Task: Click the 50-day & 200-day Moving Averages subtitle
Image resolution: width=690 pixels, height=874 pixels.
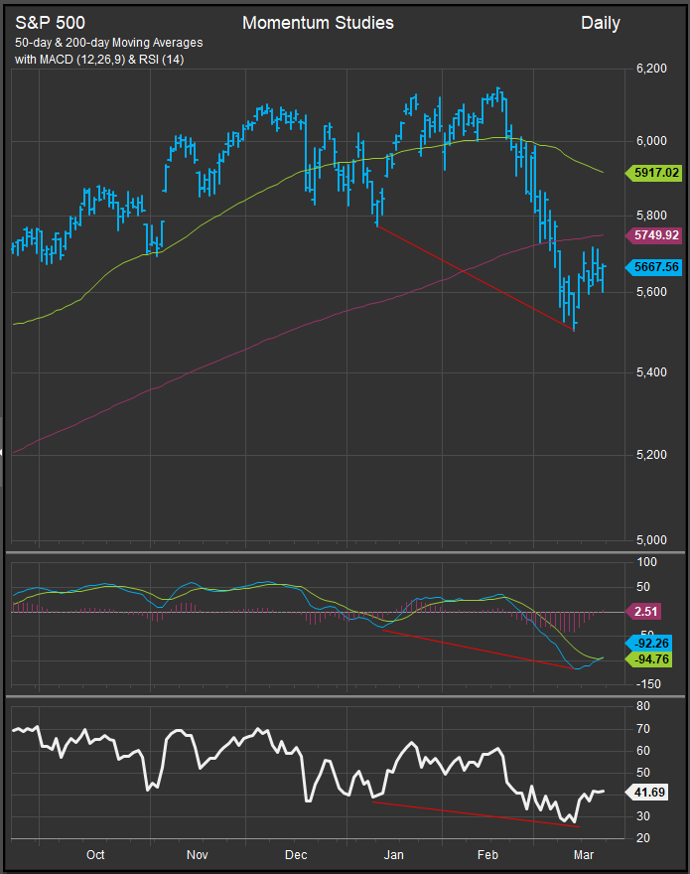Action: pos(108,43)
